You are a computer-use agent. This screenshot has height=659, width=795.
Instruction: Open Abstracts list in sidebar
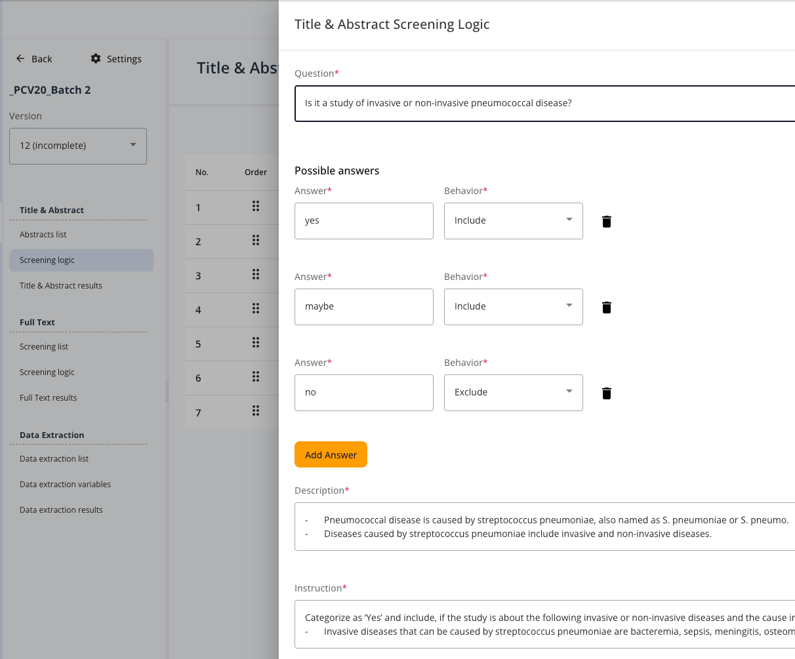(x=43, y=235)
